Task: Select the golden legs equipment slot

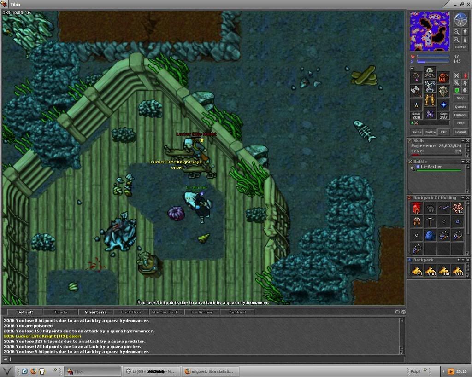Action: point(430,100)
